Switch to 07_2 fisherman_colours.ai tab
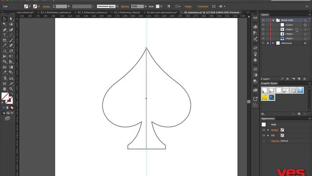The height and width of the screenshot is (176, 312). (x=93, y=12)
